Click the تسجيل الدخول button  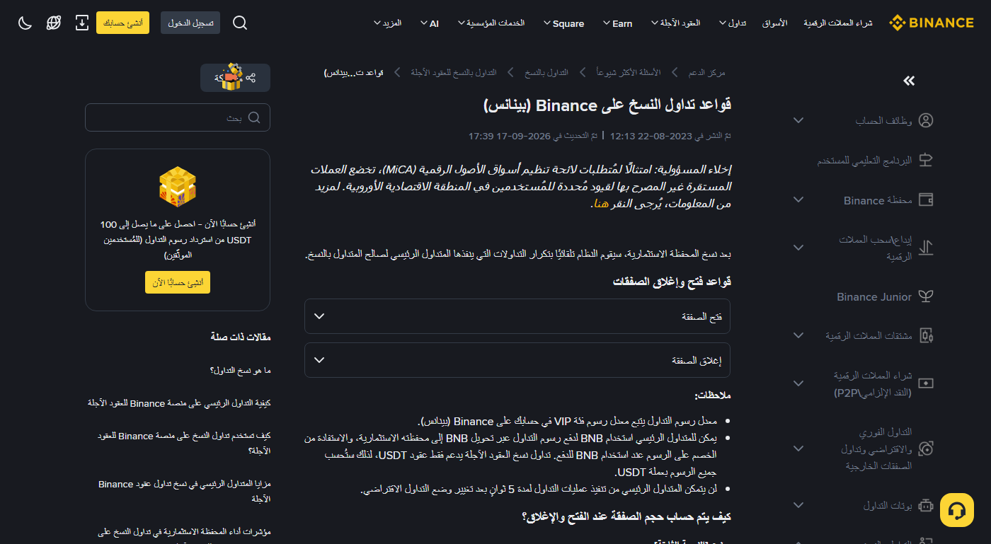point(190,23)
